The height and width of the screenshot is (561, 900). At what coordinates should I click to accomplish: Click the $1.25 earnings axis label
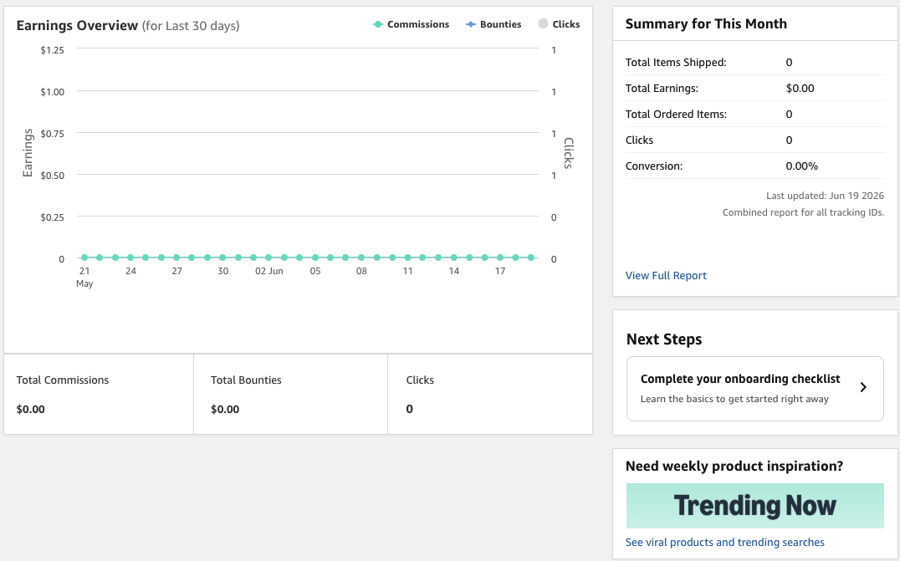pyautogui.click(x=52, y=50)
